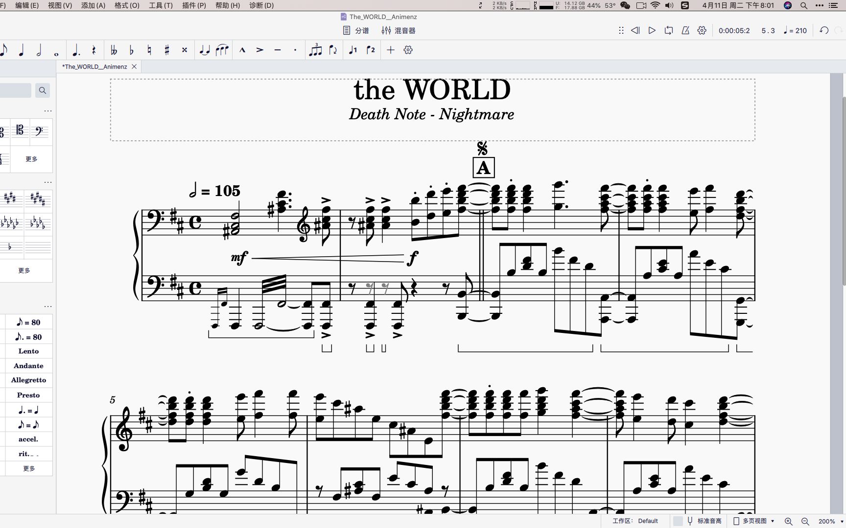Apply the double flat accidental
Image resolution: width=846 pixels, height=528 pixels.
click(114, 50)
